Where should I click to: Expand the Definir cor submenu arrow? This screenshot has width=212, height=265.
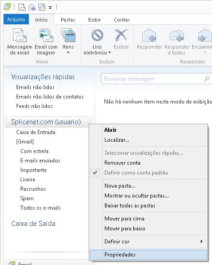(x=202, y=241)
